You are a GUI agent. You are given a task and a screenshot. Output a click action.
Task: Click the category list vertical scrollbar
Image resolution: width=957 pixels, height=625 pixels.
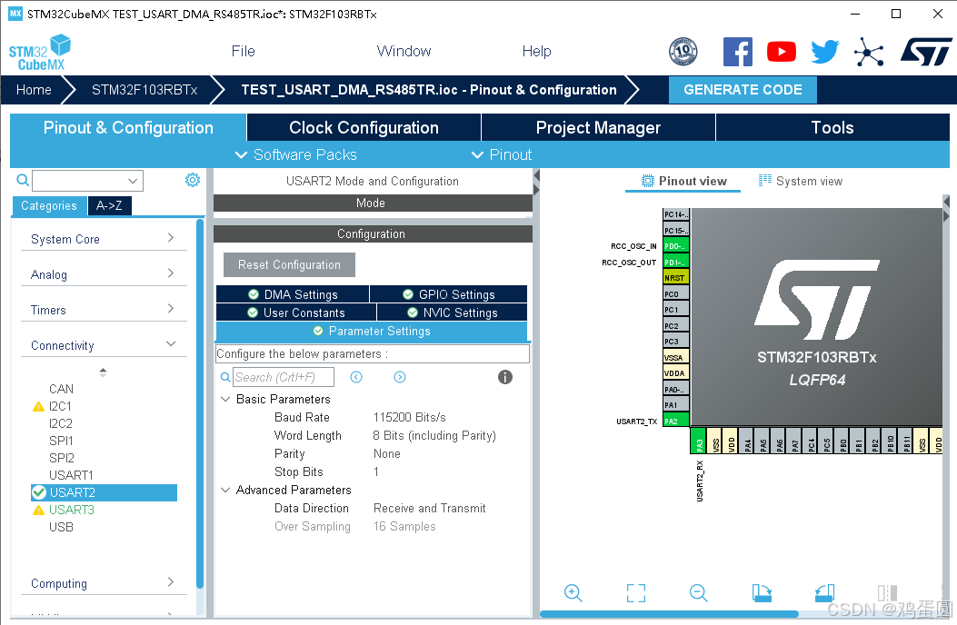click(200, 402)
